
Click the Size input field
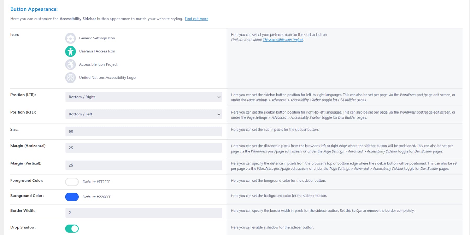pyautogui.click(x=144, y=131)
